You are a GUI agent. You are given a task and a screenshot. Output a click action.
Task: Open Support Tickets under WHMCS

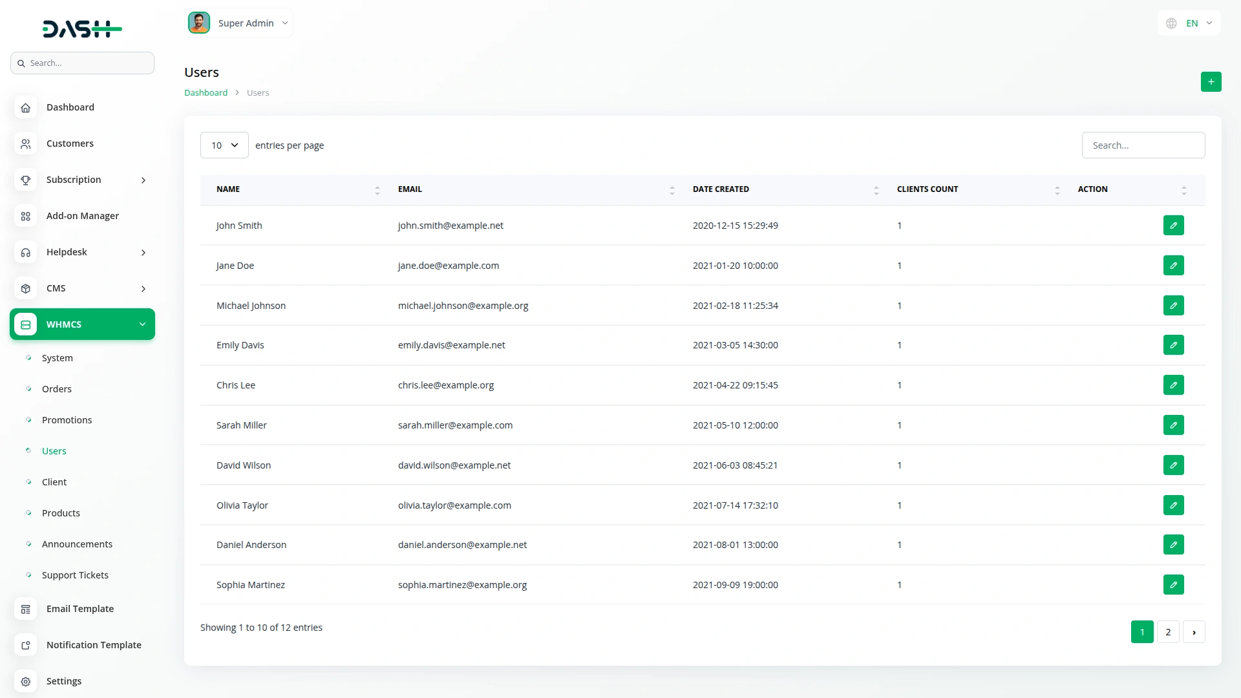[75, 575]
